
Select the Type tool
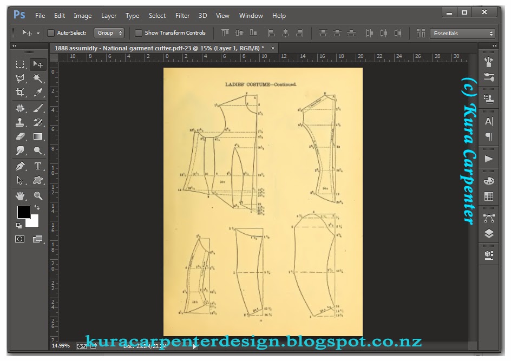pos(37,166)
